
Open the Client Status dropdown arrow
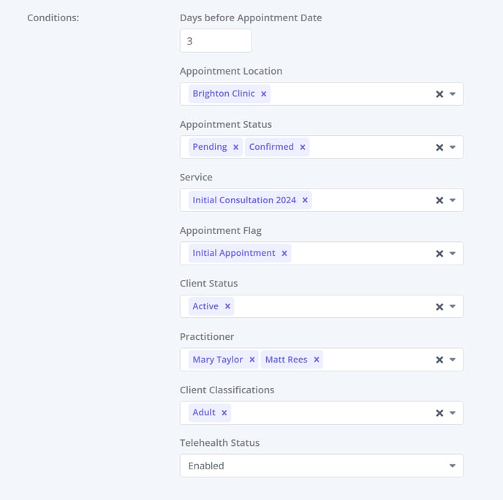pos(453,306)
